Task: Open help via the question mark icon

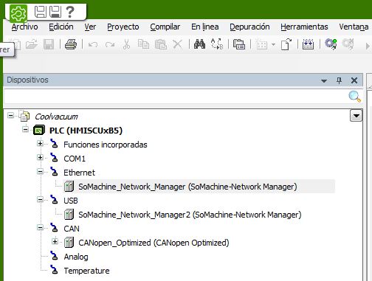Action: pyautogui.click(x=70, y=12)
